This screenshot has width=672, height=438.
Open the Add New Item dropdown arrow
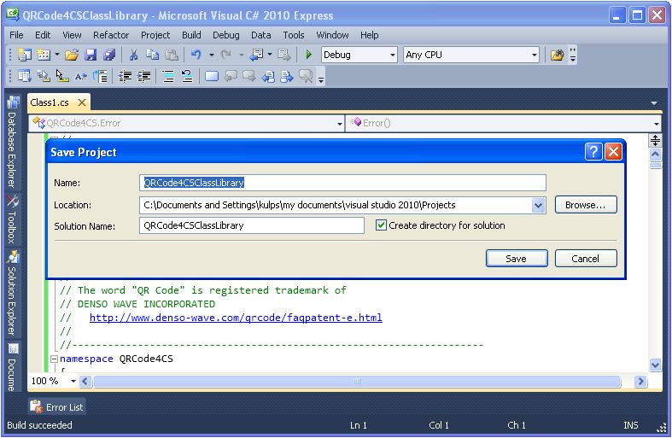(x=56, y=55)
